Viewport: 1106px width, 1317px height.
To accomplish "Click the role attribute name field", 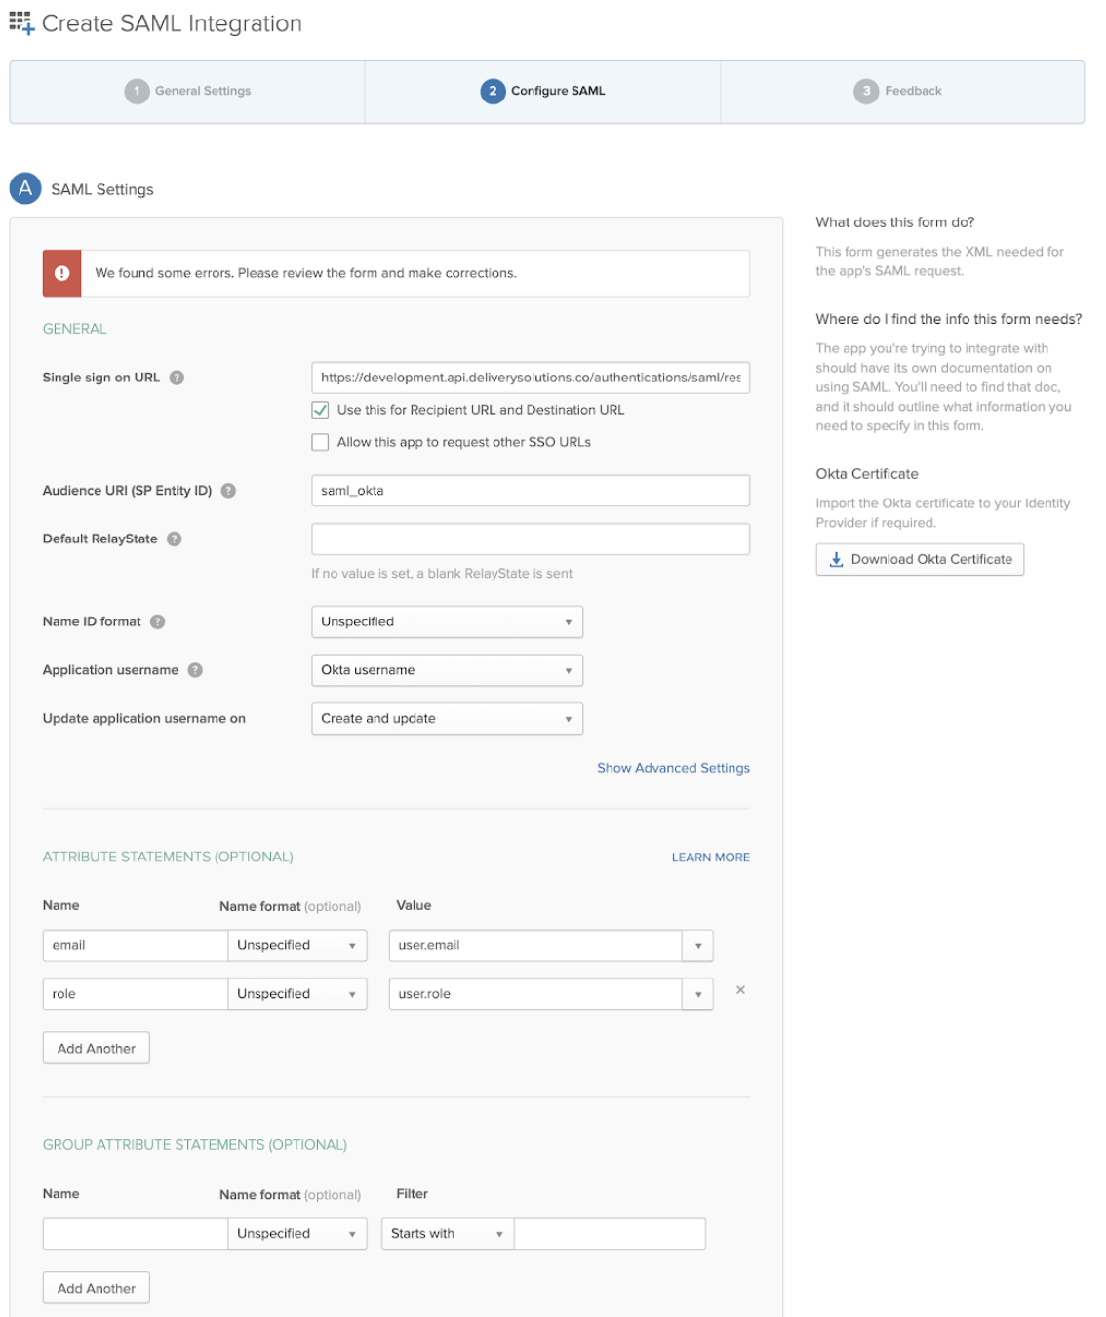I will pyautogui.click(x=136, y=994).
